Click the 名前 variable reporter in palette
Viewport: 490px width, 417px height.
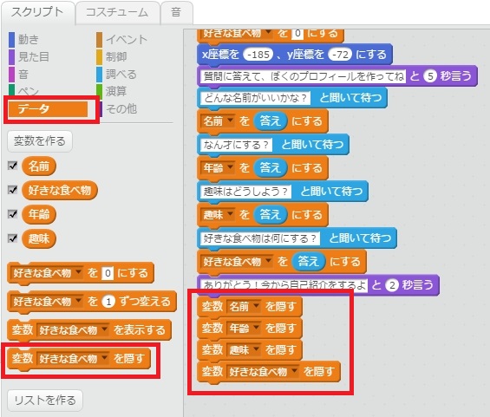point(39,166)
